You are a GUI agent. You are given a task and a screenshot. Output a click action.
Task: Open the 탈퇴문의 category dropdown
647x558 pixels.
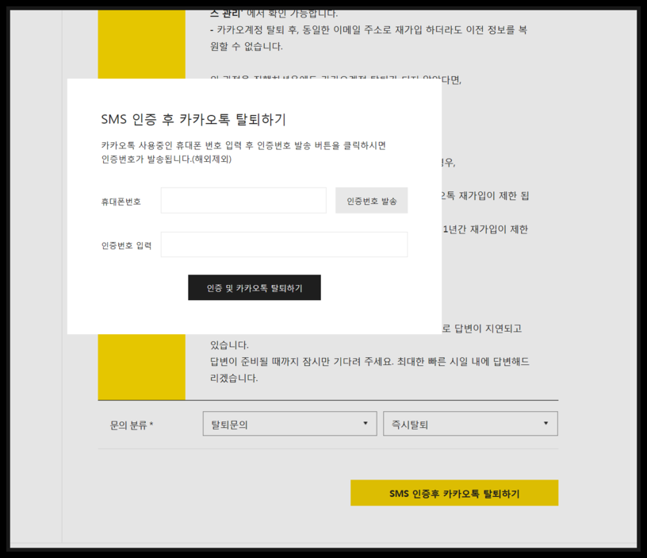289,423
